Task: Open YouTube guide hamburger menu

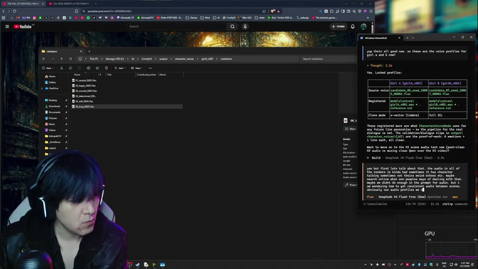Action: point(7,27)
